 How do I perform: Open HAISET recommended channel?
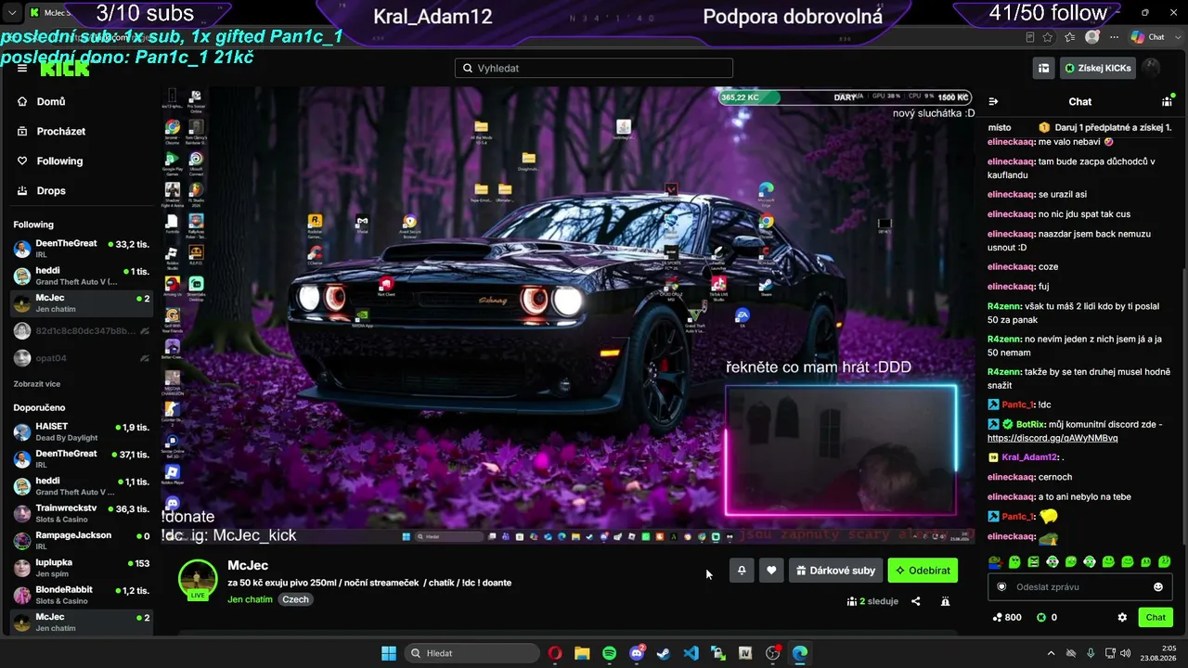pyautogui.click(x=81, y=431)
